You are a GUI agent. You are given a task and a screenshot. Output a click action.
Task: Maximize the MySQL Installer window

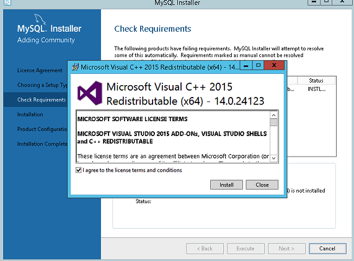coord(327,2)
